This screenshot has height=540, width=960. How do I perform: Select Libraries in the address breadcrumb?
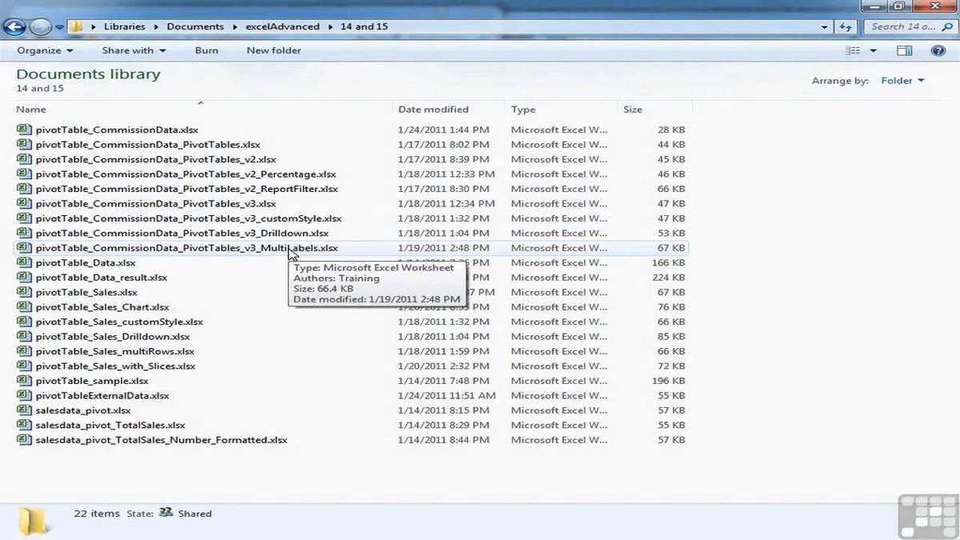pos(125,26)
